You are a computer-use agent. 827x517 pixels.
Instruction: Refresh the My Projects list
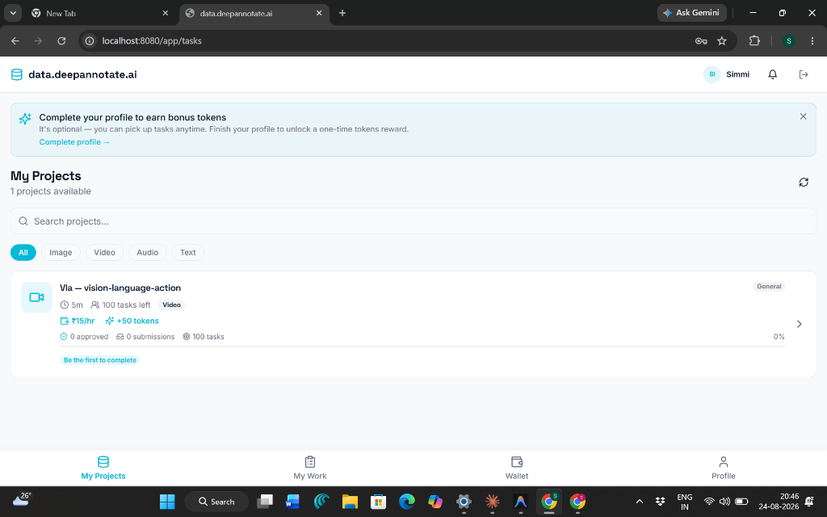(804, 182)
